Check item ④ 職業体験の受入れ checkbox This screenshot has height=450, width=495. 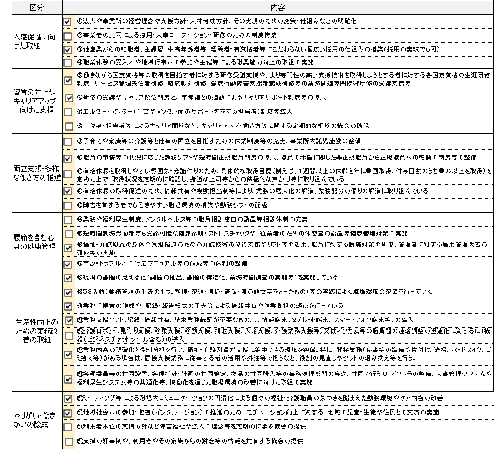pos(67,62)
